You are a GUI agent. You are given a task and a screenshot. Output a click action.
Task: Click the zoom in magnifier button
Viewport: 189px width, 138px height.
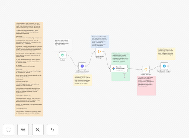click(x=23, y=130)
